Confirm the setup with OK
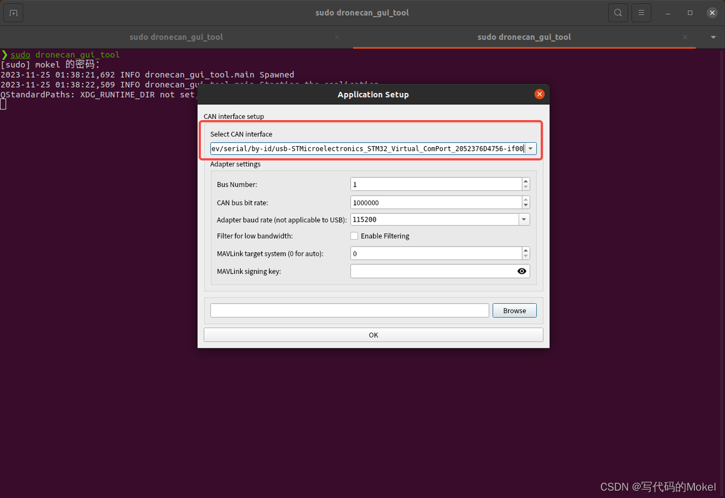The height and width of the screenshot is (498, 725). point(373,334)
